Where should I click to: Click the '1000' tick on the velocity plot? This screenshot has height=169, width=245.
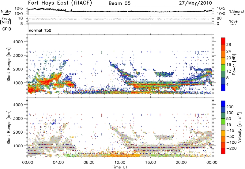(x=18, y=146)
